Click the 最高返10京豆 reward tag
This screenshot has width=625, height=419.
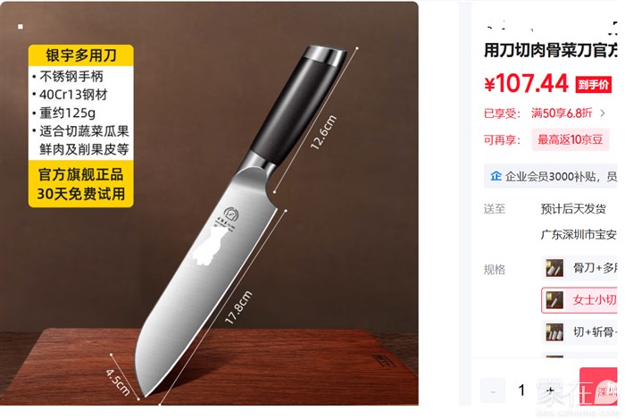pyautogui.click(x=570, y=139)
